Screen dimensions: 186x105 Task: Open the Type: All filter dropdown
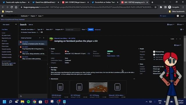(x=40, y=29)
